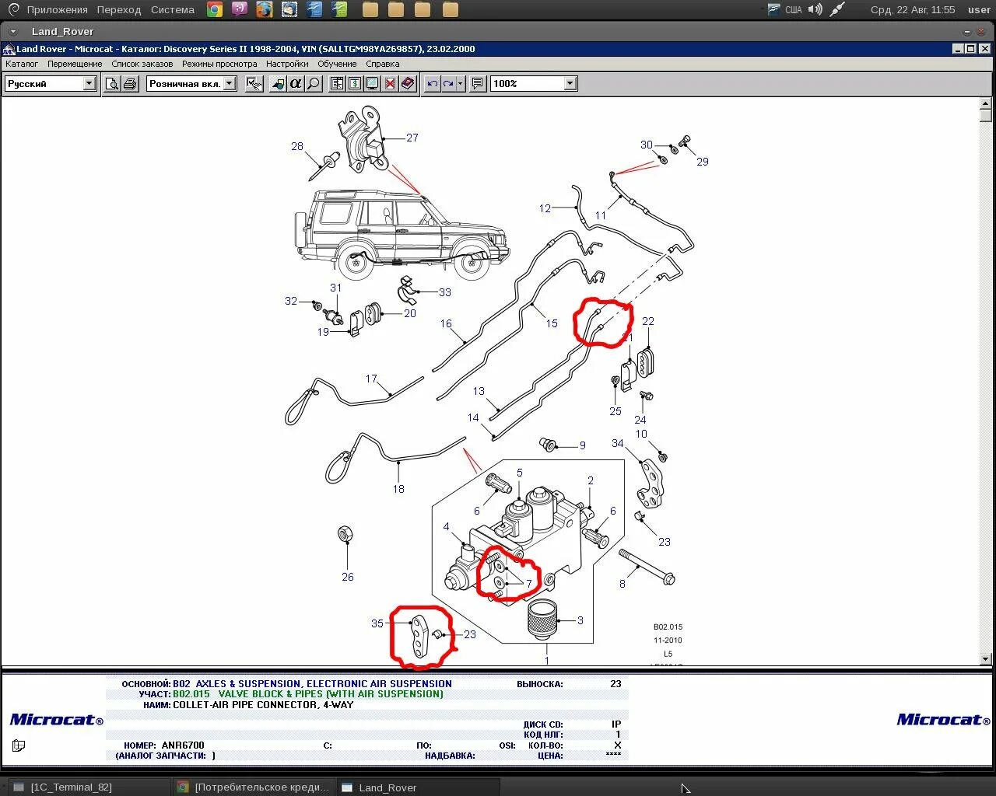This screenshot has height=796, width=996.
Task: Open Land_Rover window menu arrow
Action: click(x=13, y=32)
